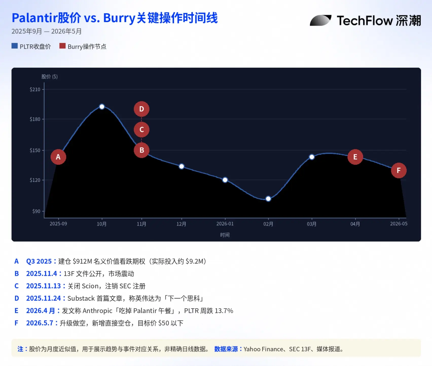This screenshot has height=366, width=432.
Task: Click the red B marker on the chart
Action: (141, 150)
